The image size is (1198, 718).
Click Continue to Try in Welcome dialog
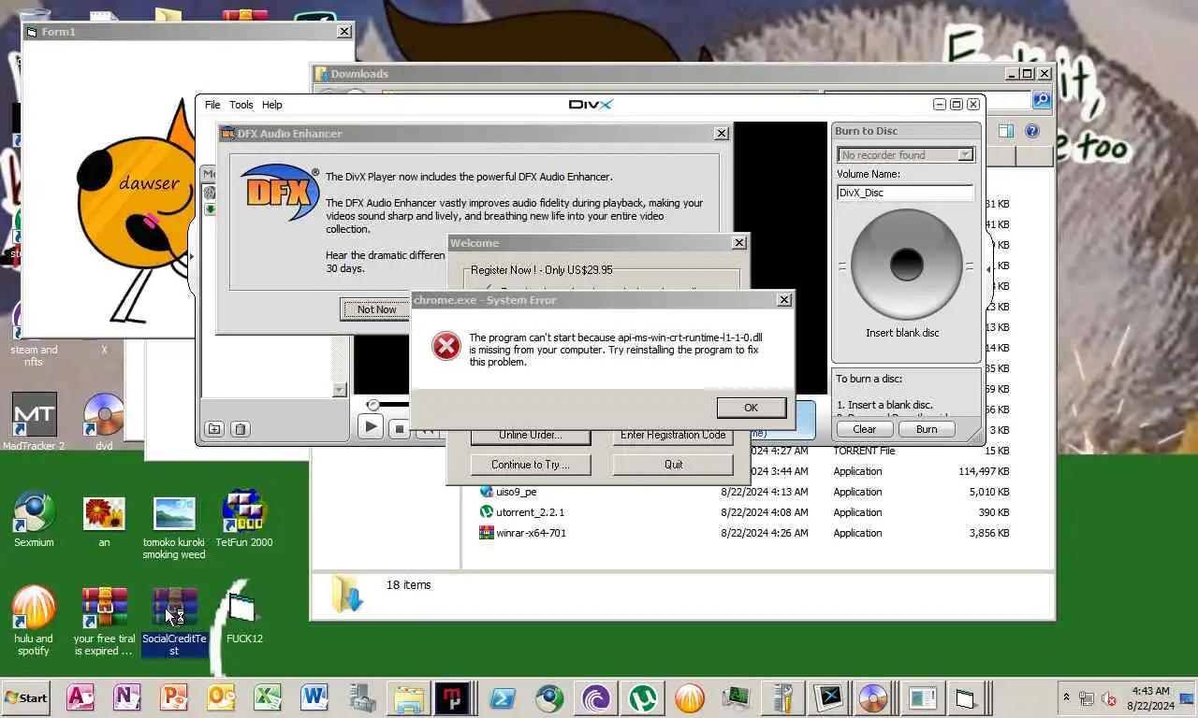pos(530,465)
